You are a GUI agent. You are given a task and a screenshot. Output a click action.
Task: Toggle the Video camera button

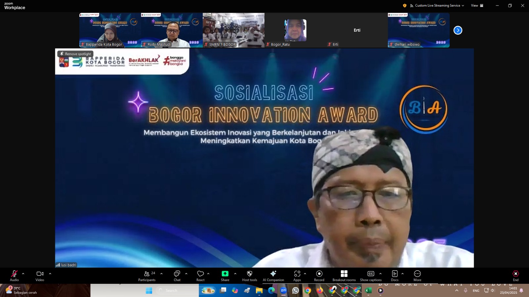(x=40, y=276)
